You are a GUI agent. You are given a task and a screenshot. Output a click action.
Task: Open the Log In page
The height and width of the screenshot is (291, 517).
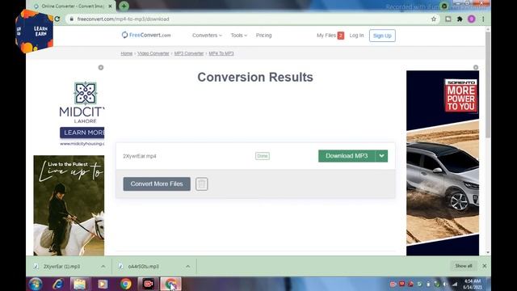356,36
